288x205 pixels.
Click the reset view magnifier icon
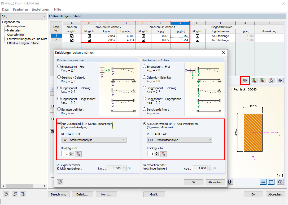(x=280, y=182)
